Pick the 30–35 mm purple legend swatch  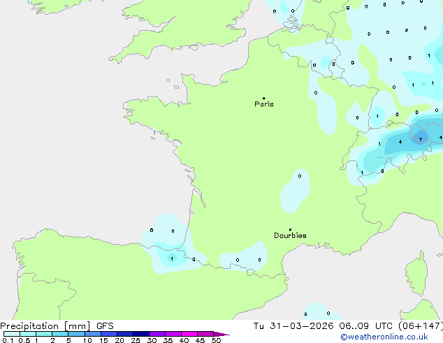click(157, 334)
